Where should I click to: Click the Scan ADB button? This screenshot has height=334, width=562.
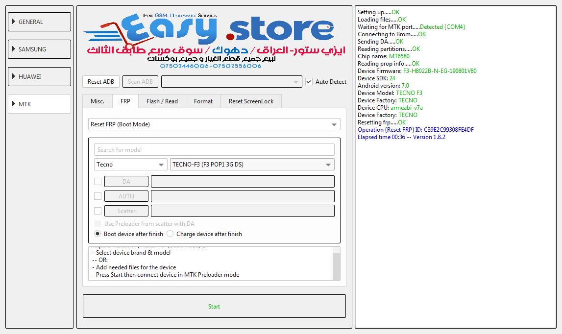click(140, 82)
